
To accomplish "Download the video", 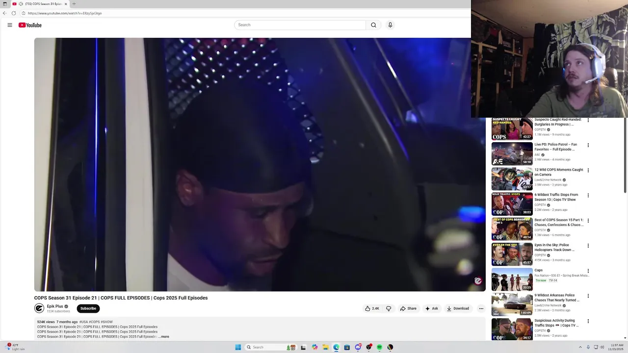I will (x=458, y=308).
